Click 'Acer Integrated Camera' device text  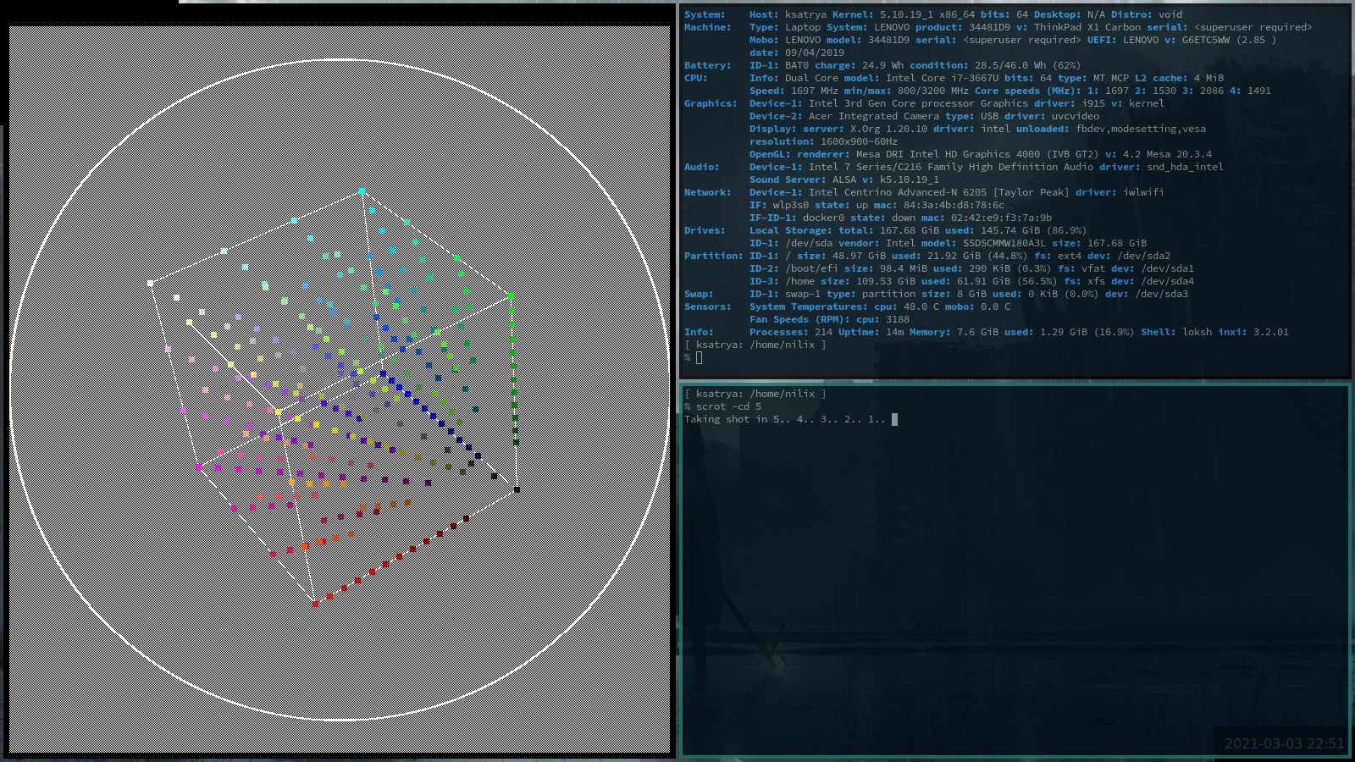point(874,116)
